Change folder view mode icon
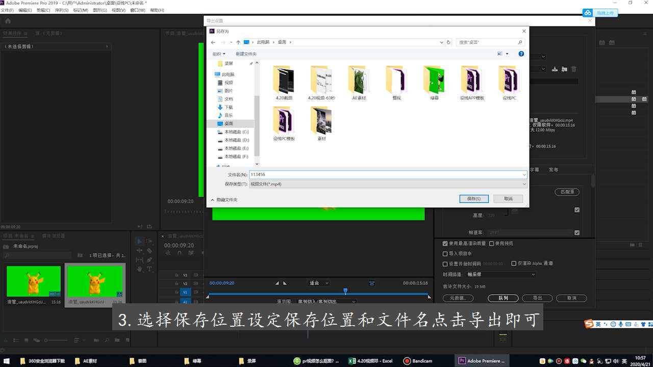The height and width of the screenshot is (367, 653). [x=500, y=54]
